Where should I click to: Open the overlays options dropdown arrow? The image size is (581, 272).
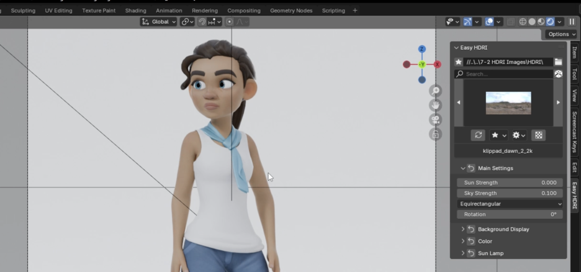[x=498, y=22]
